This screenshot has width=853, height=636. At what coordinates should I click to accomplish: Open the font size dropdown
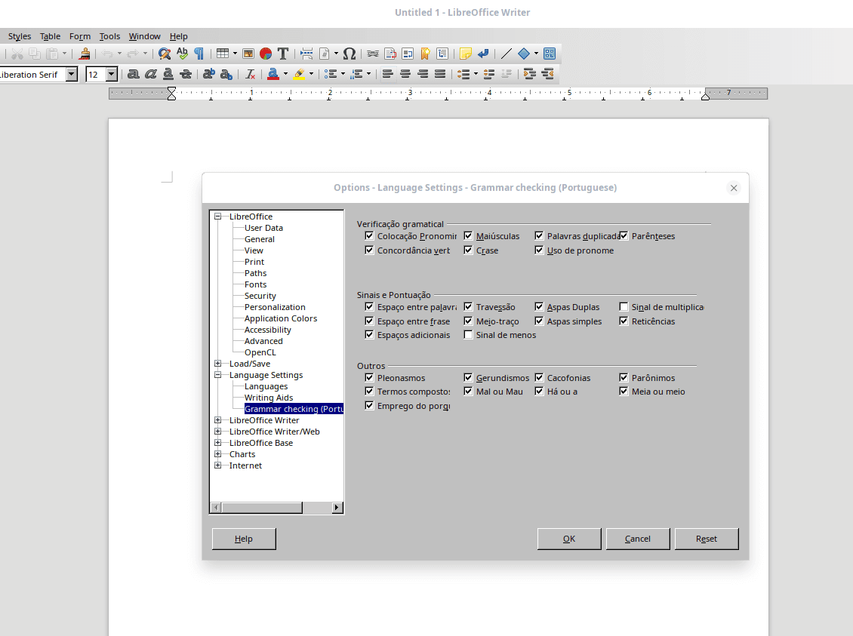112,74
